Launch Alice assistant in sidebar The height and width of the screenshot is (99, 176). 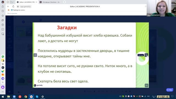click(3, 87)
